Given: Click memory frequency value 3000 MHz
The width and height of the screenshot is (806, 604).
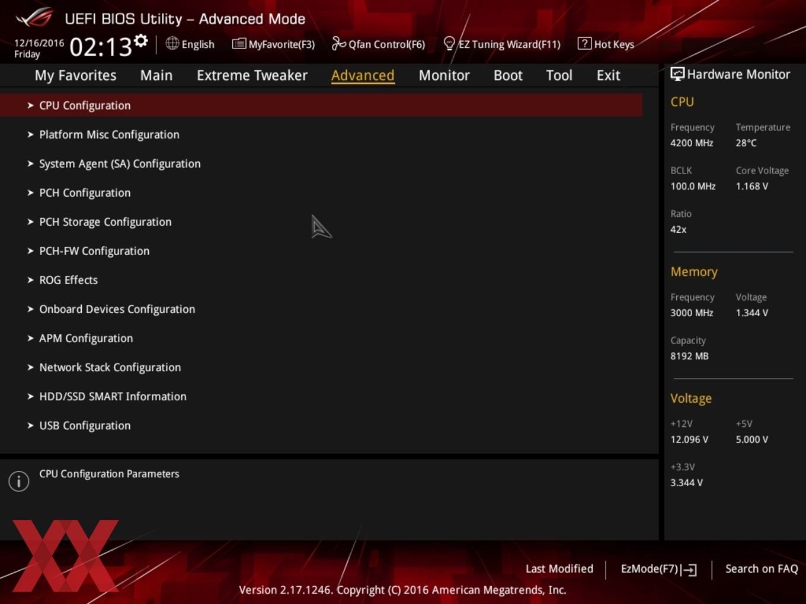Looking at the screenshot, I should coord(692,313).
